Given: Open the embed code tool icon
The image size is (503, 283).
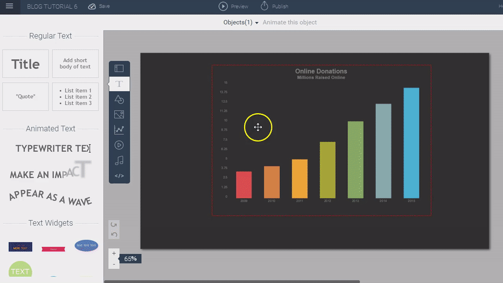Looking at the screenshot, I should coord(119,176).
